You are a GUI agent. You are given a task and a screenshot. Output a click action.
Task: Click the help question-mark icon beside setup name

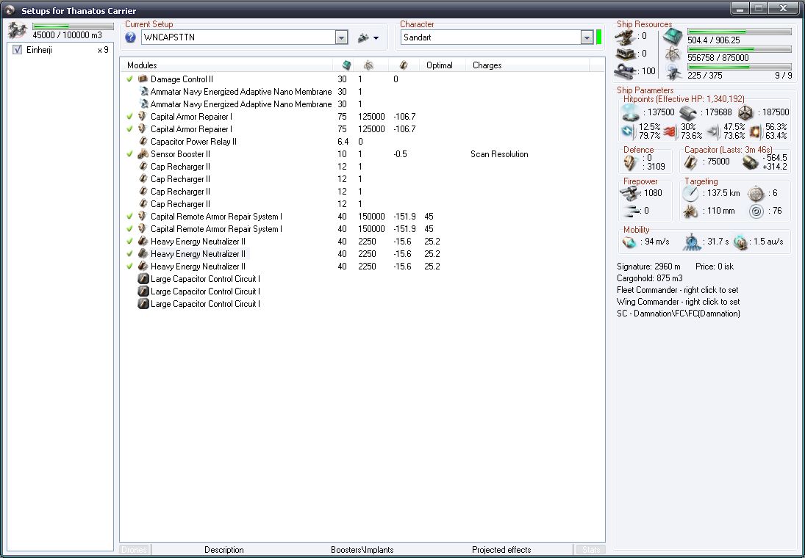(130, 37)
